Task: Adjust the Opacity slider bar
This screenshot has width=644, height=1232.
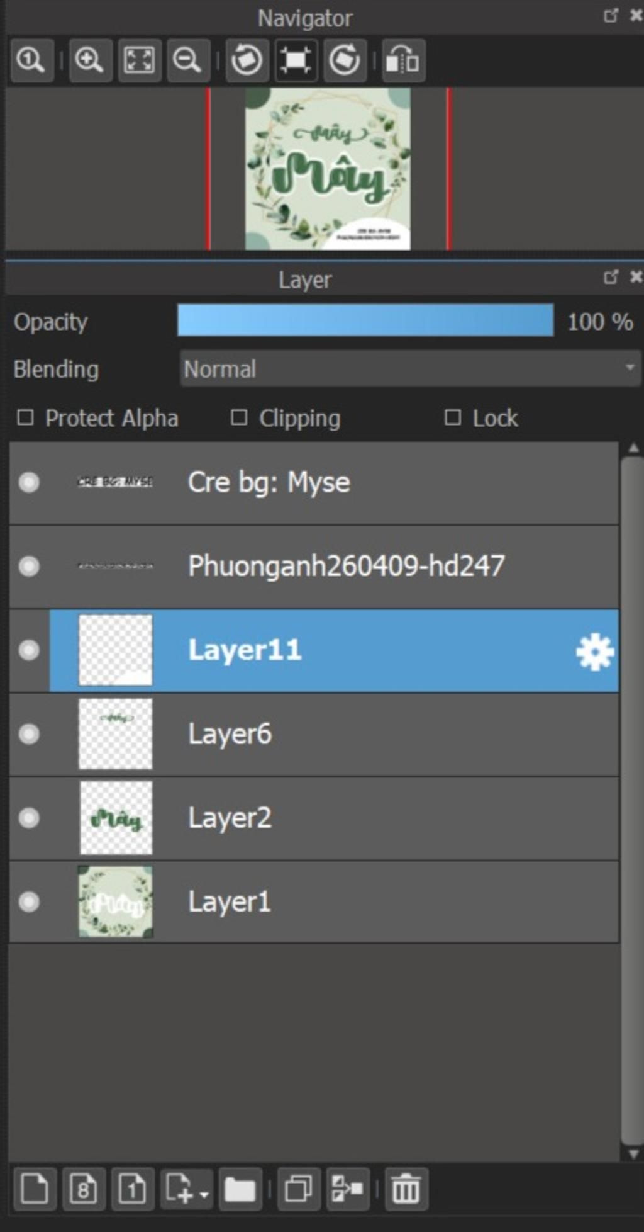Action: [x=365, y=320]
